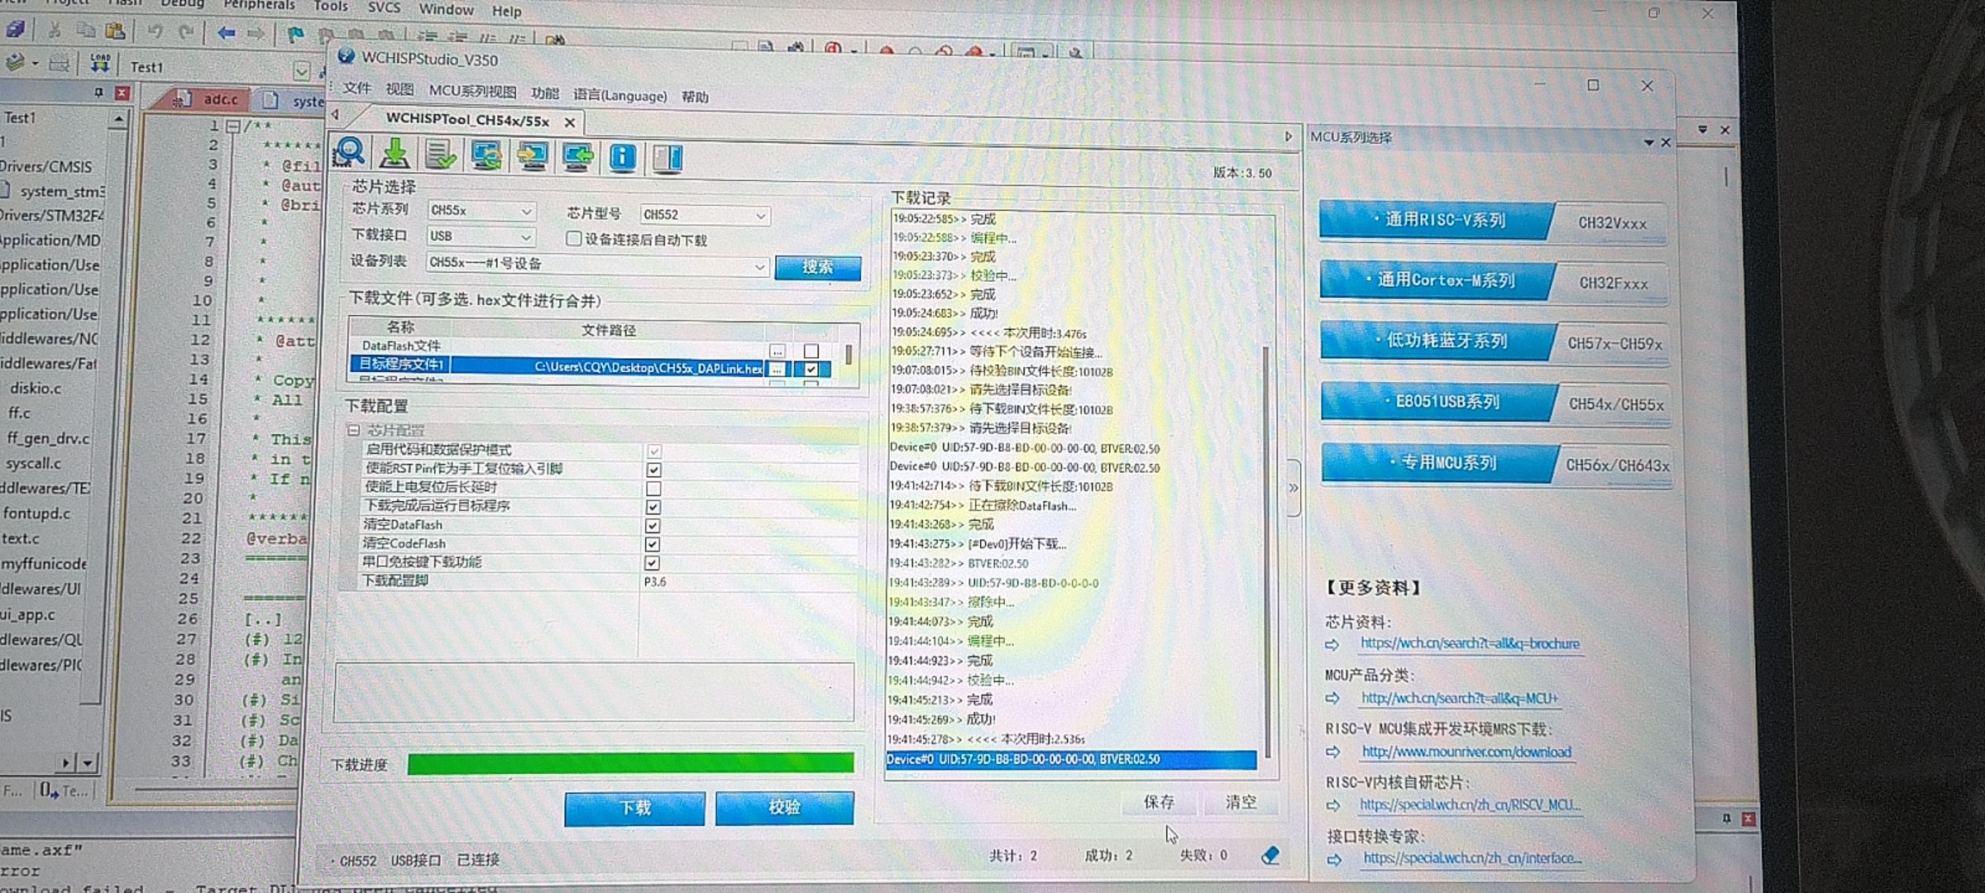Click the left tab-scroll arrow in WCHISPStudio
Image resolution: width=1985 pixels, height=893 pixels.
tap(336, 115)
